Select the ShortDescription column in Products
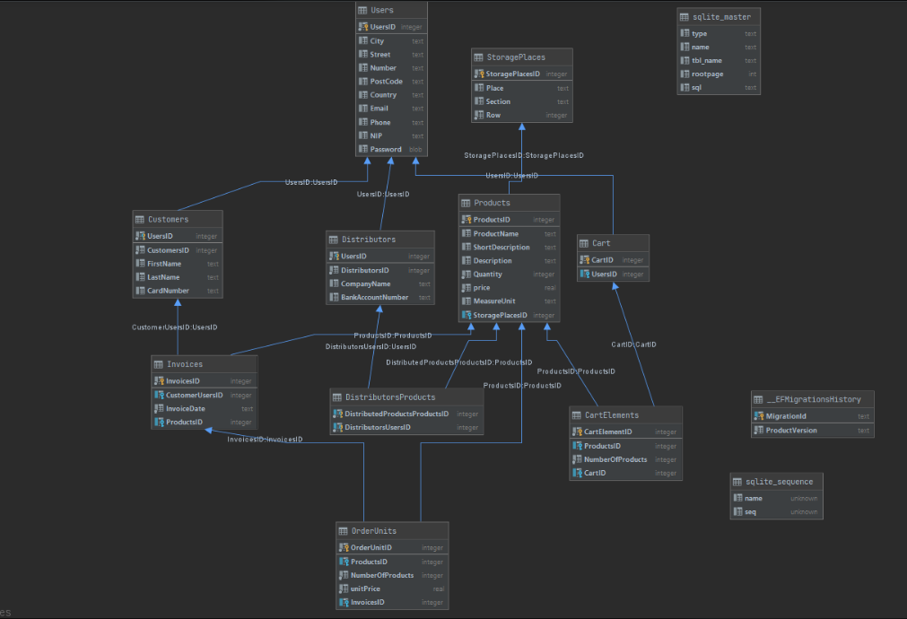Viewport: 907px width, 619px height. 509,248
